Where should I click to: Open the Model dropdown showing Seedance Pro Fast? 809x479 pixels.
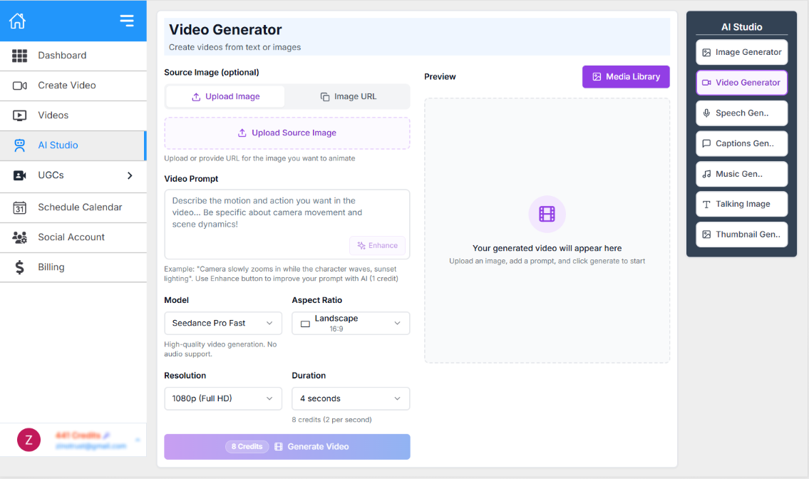click(x=222, y=323)
